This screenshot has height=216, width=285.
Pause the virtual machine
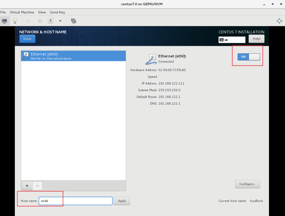pyautogui.click(x=40, y=21)
